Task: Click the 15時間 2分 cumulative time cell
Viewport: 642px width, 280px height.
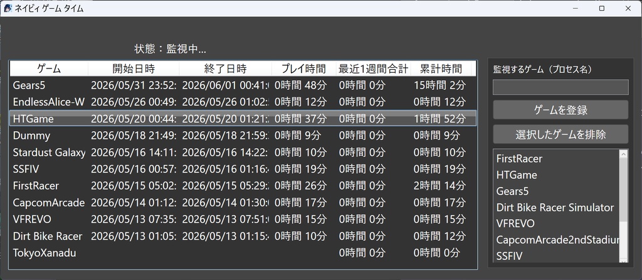Action: click(x=439, y=85)
